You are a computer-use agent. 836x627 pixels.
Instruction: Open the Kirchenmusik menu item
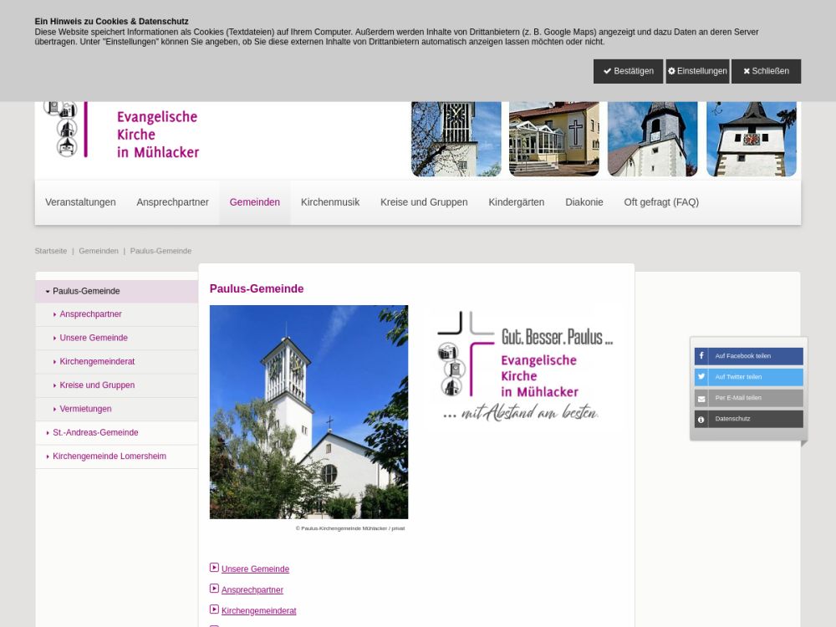330,202
